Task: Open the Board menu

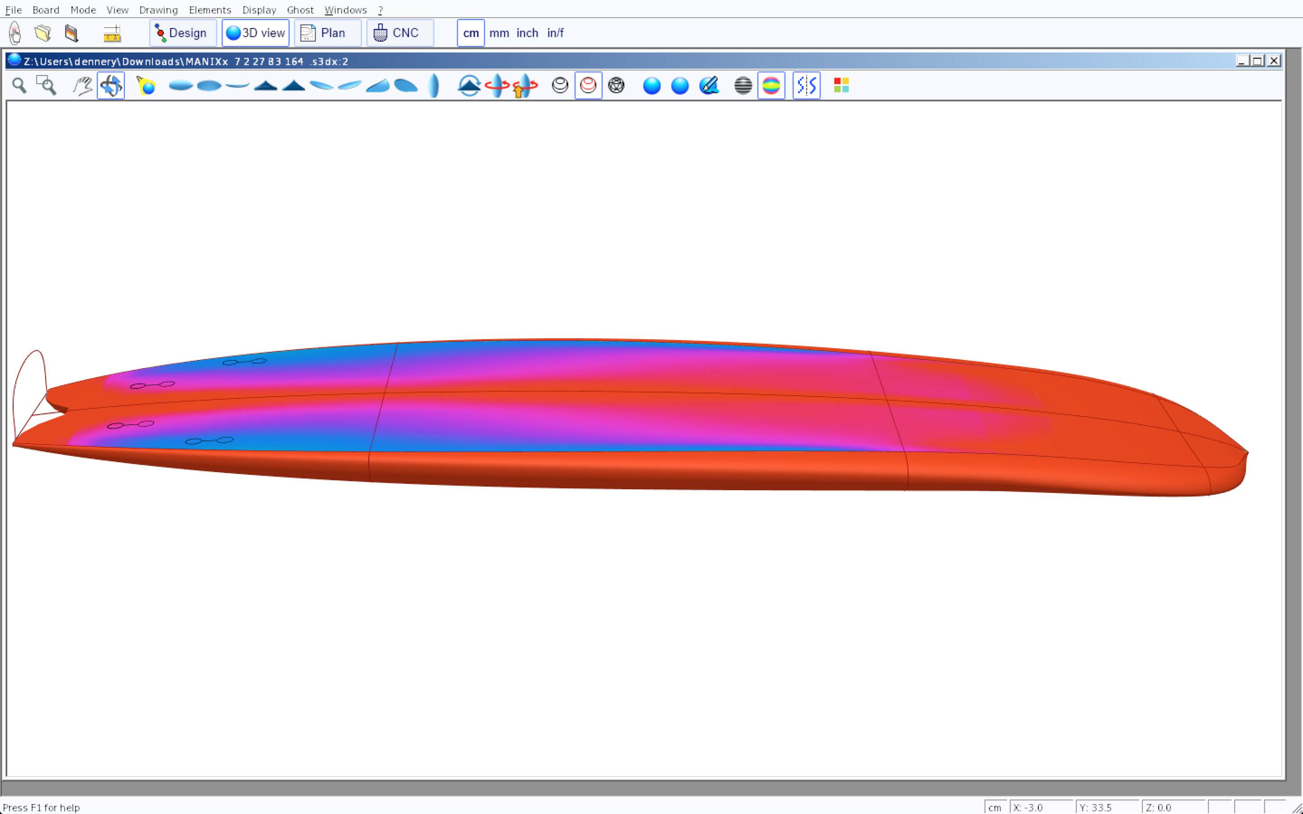Action: point(46,9)
